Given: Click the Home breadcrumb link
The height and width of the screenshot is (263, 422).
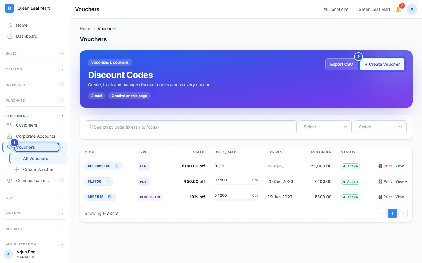Looking at the screenshot, I should point(85,29).
